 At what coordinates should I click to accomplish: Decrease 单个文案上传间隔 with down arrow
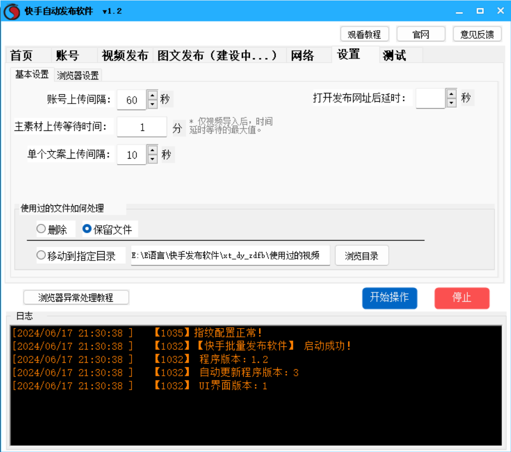(x=152, y=159)
